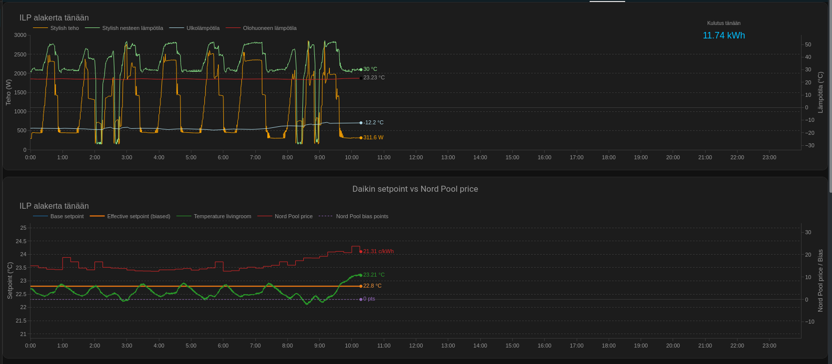The height and width of the screenshot is (364, 832).
Task: Toggle Nord Pool bias points legend item
Action: 362,217
